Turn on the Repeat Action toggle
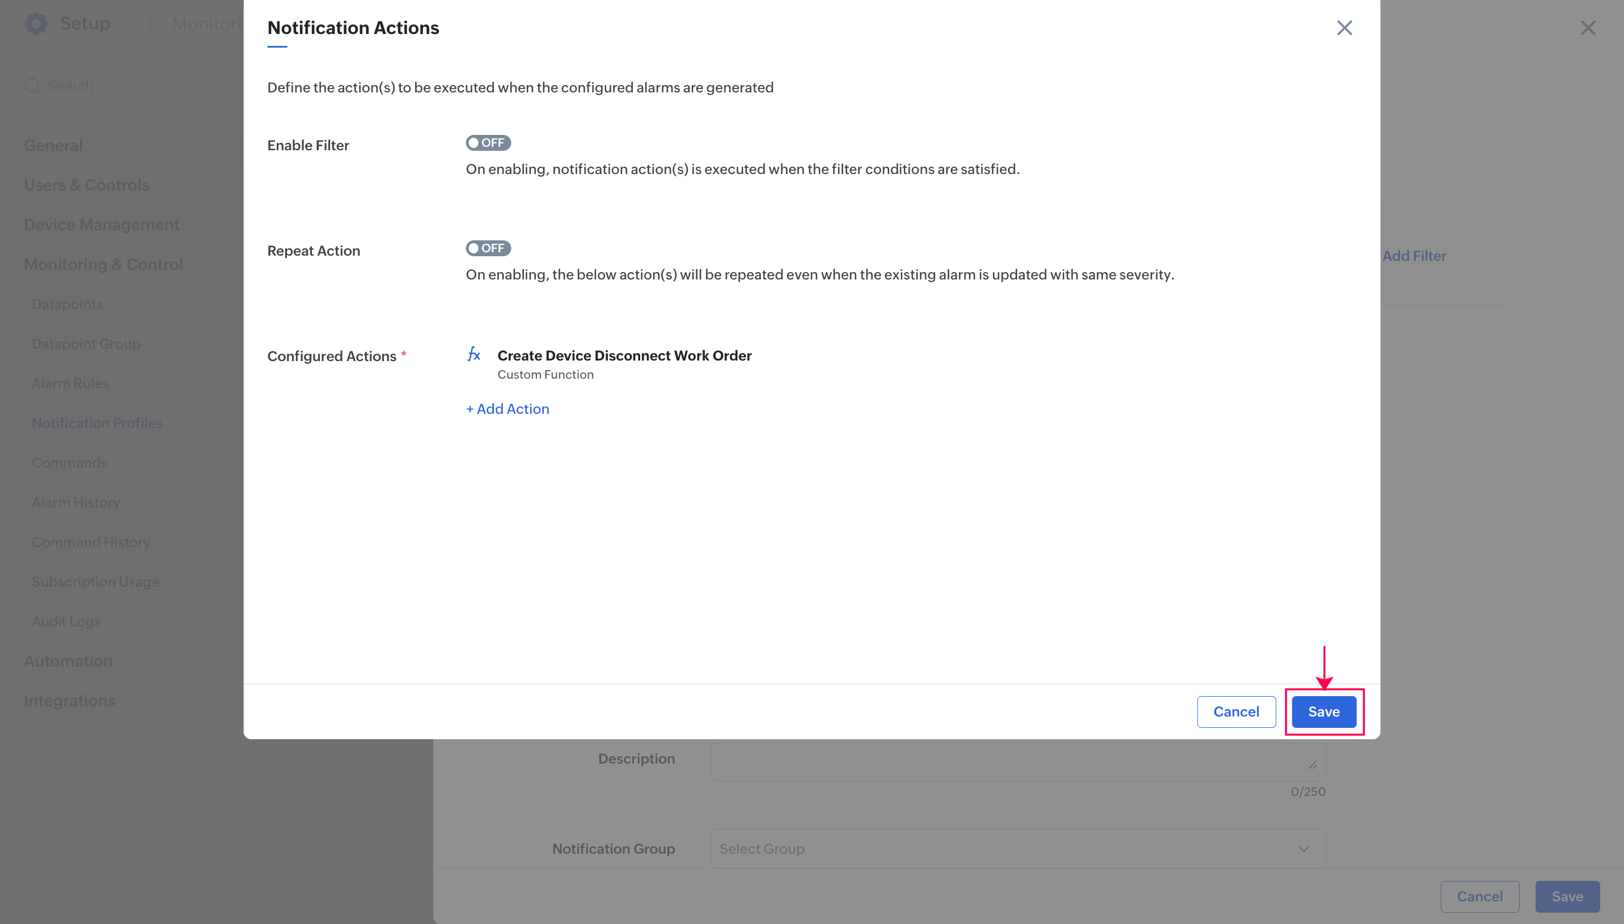The width and height of the screenshot is (1624, 924). click(488, 248)
